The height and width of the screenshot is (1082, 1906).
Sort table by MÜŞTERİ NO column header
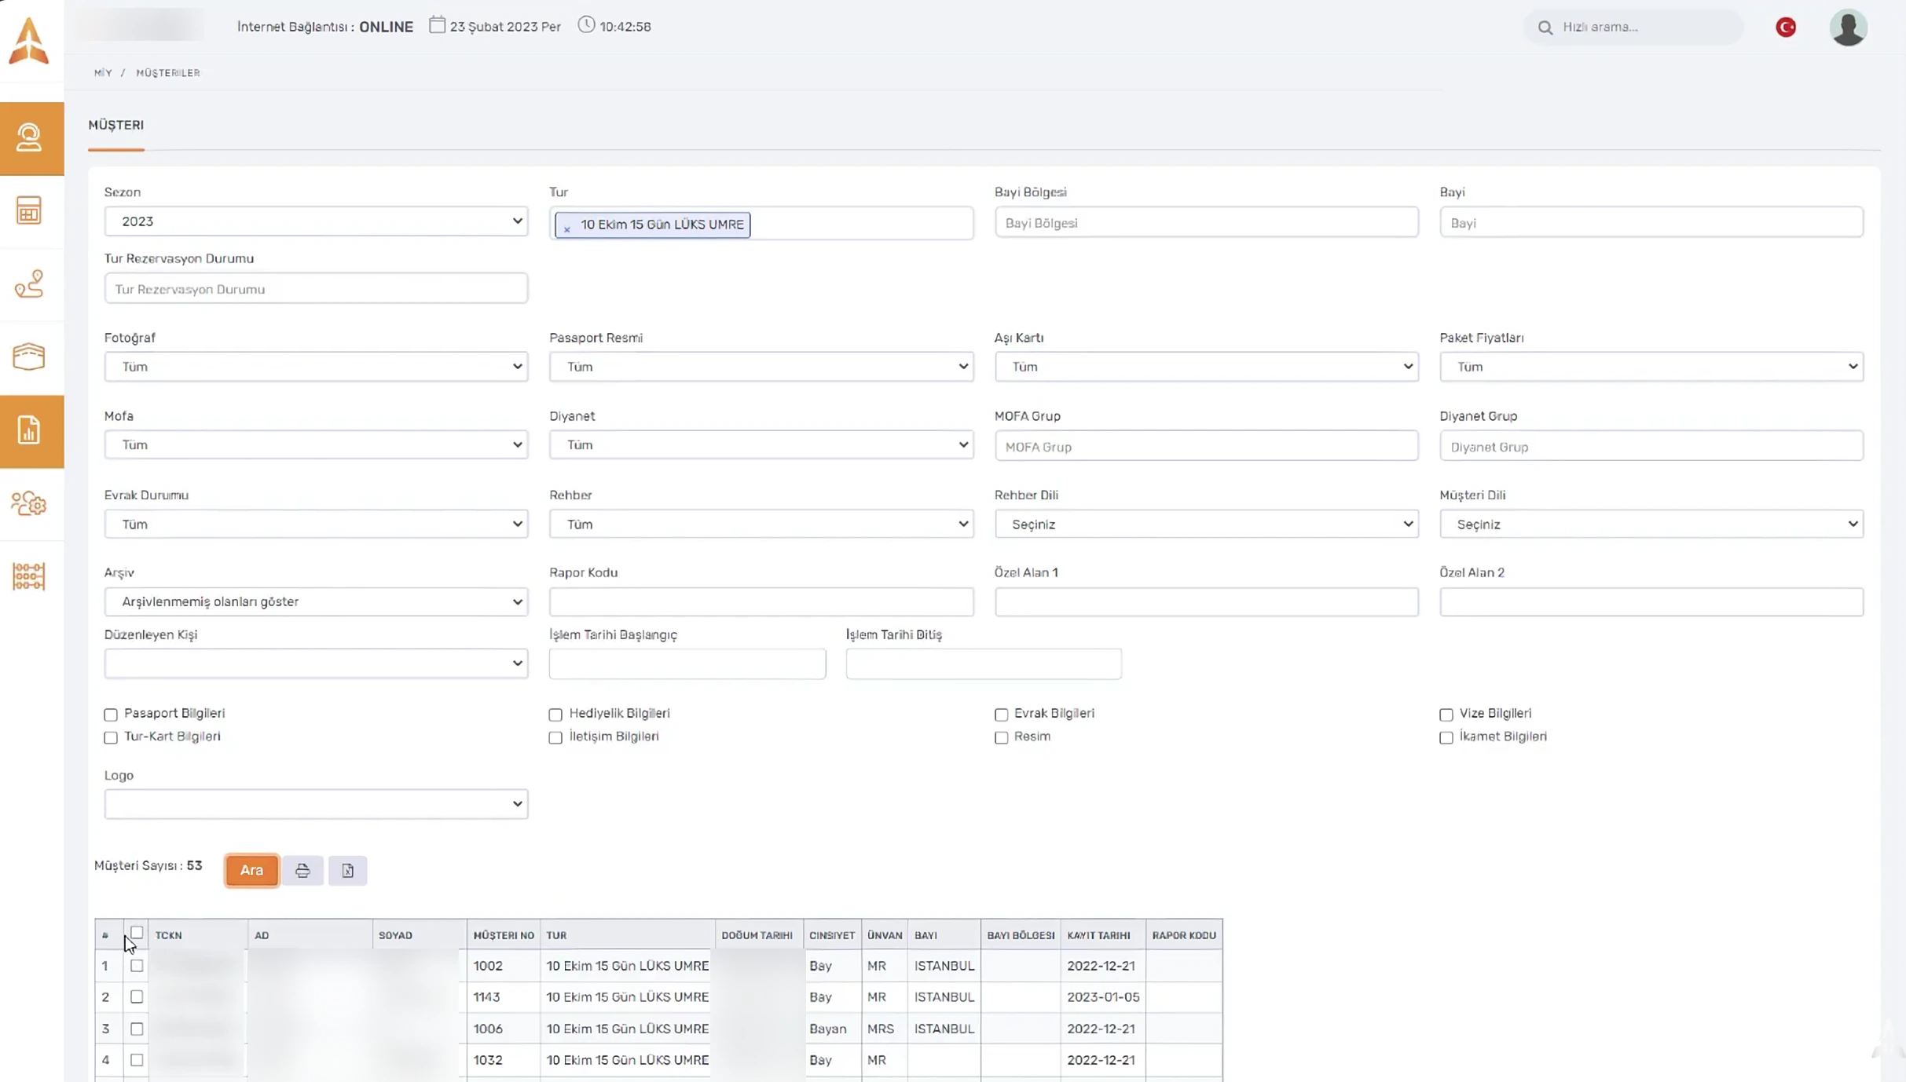coord(504,935)
